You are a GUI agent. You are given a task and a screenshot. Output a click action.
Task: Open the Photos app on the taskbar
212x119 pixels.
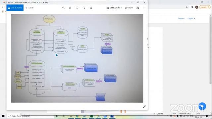pos(112,116)
